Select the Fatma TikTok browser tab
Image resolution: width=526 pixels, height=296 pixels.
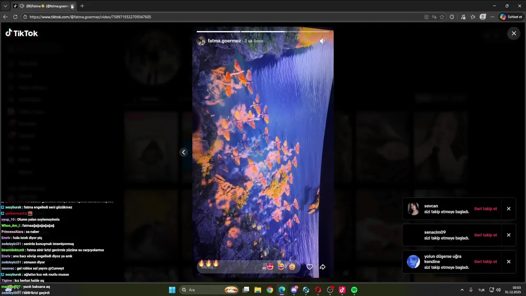click(44, 6)
